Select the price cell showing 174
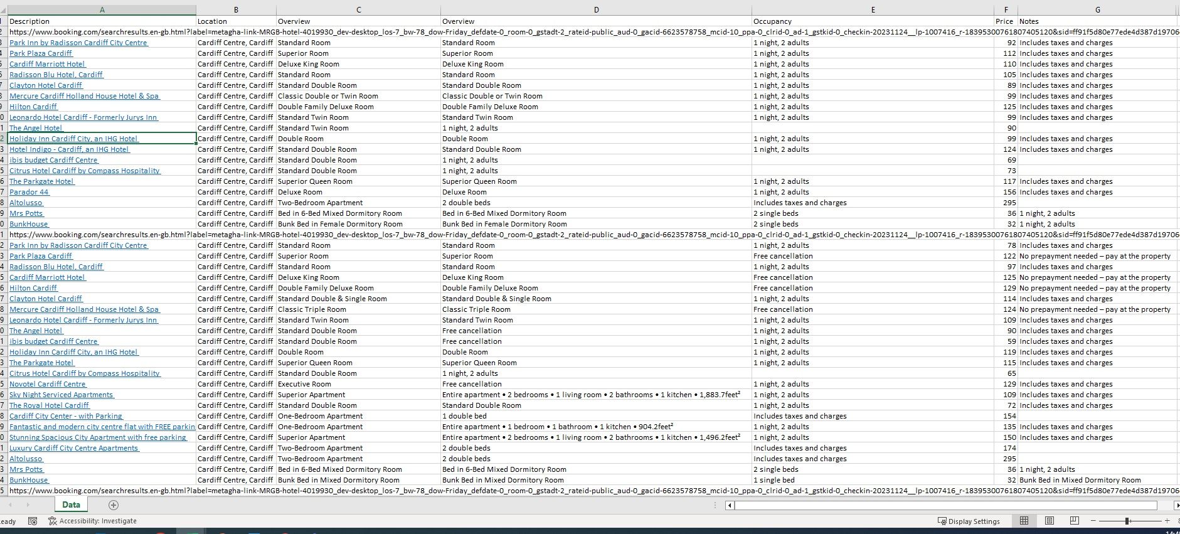 point(1006,448)
